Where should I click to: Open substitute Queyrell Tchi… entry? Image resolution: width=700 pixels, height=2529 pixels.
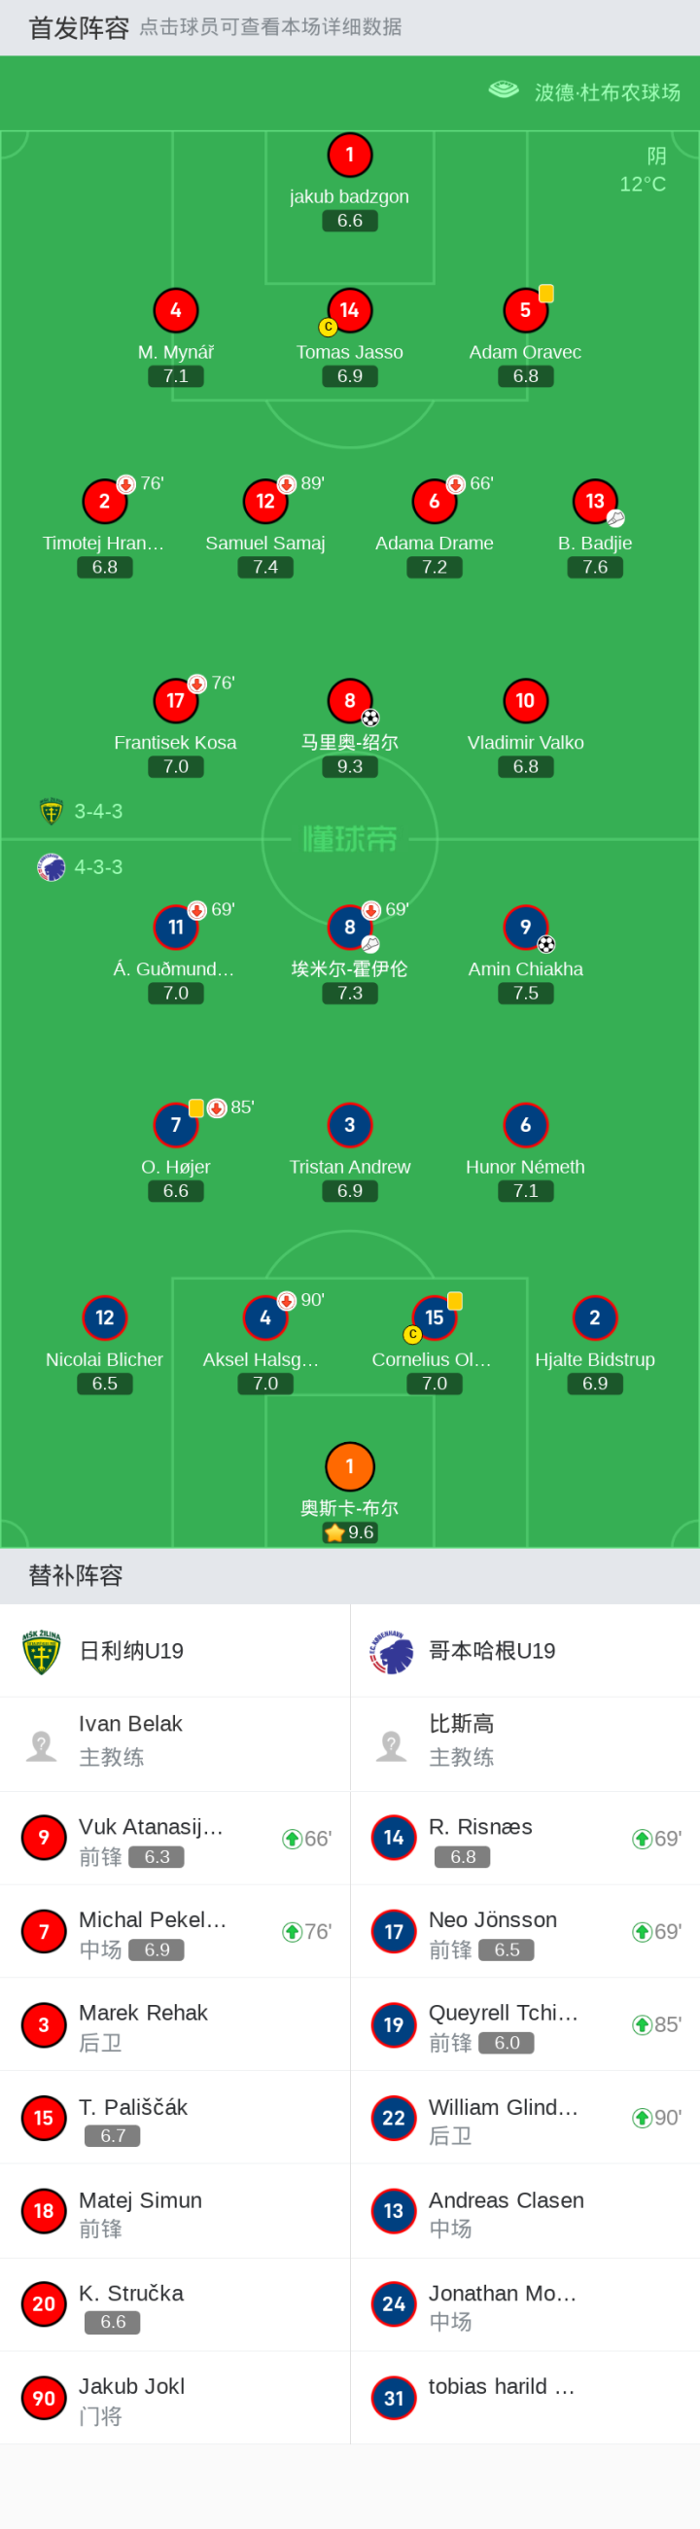tap(525, 2024)
